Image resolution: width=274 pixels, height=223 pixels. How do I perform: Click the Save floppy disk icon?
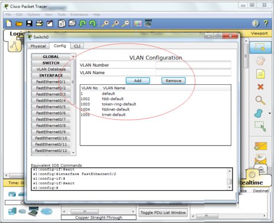tap(29, 24)
